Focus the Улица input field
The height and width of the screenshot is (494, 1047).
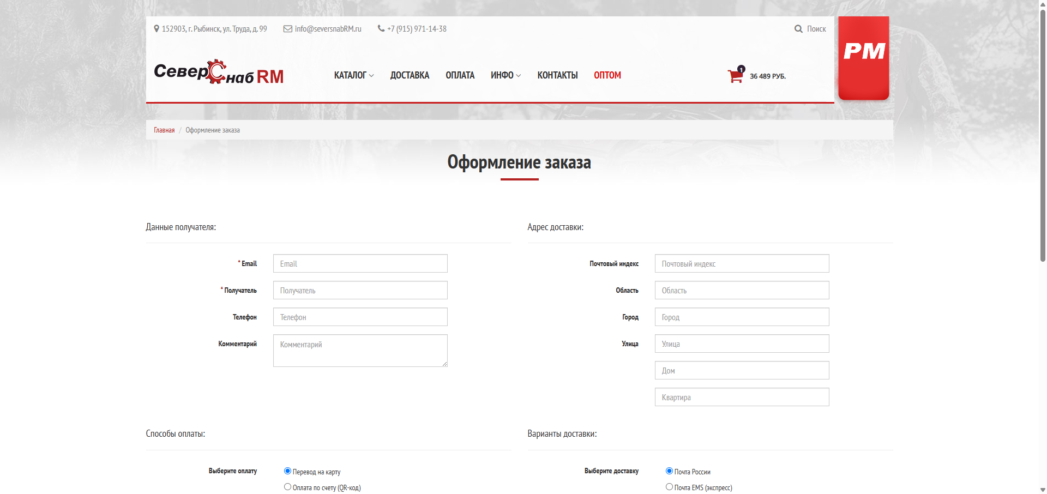[x=742, y=344]
